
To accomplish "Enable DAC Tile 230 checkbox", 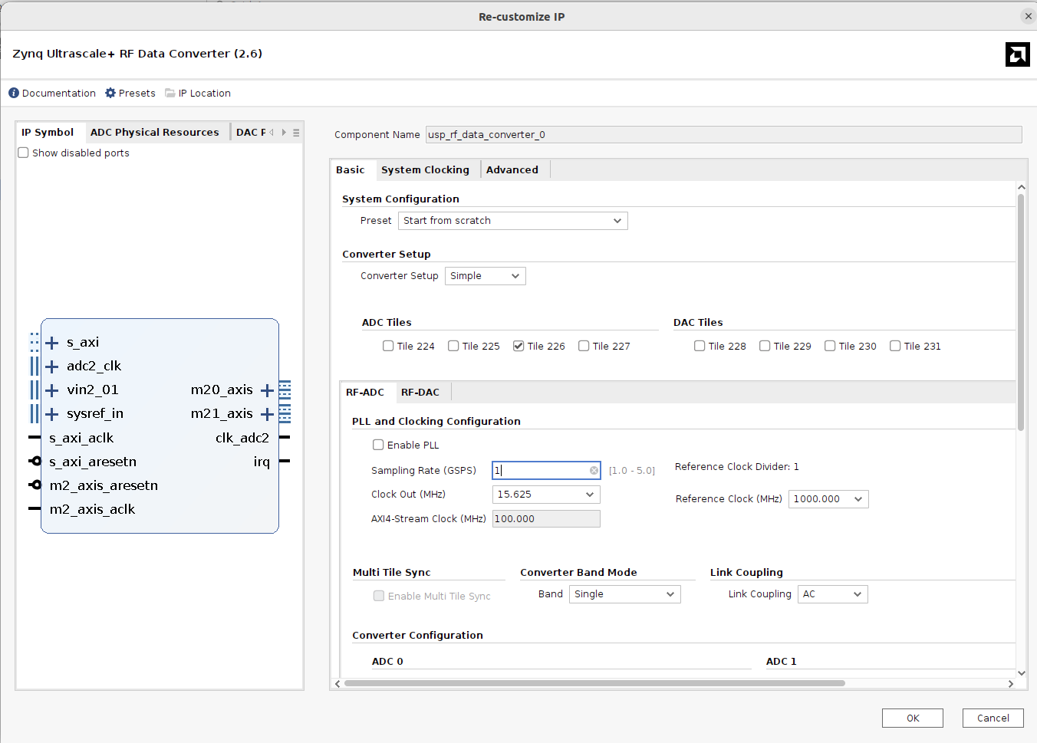I will coord(830,346).
